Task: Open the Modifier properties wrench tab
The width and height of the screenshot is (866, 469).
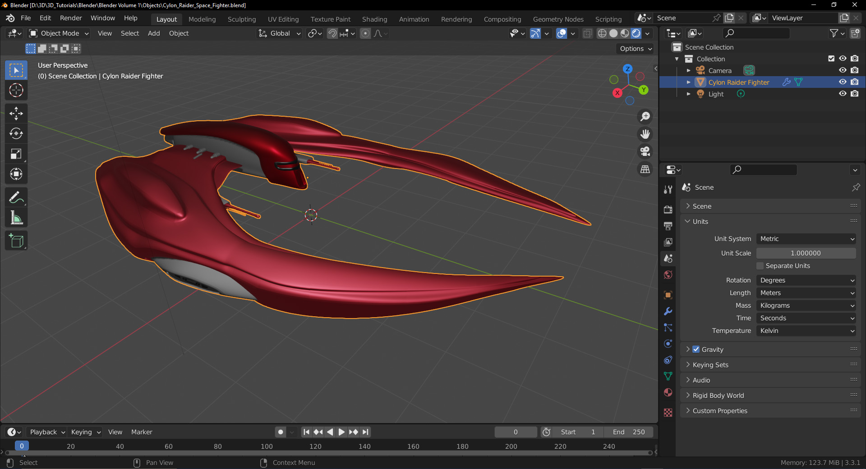Action: coord(668,311)
